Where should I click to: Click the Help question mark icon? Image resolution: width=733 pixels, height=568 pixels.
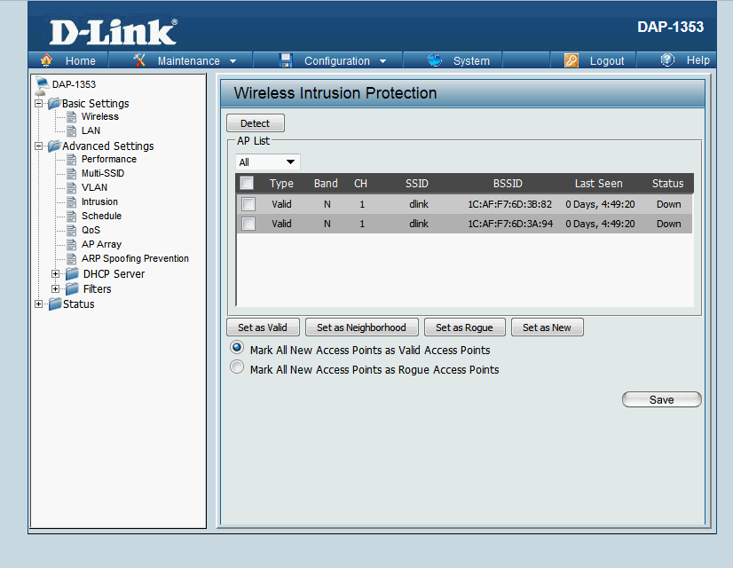[667, 59]
